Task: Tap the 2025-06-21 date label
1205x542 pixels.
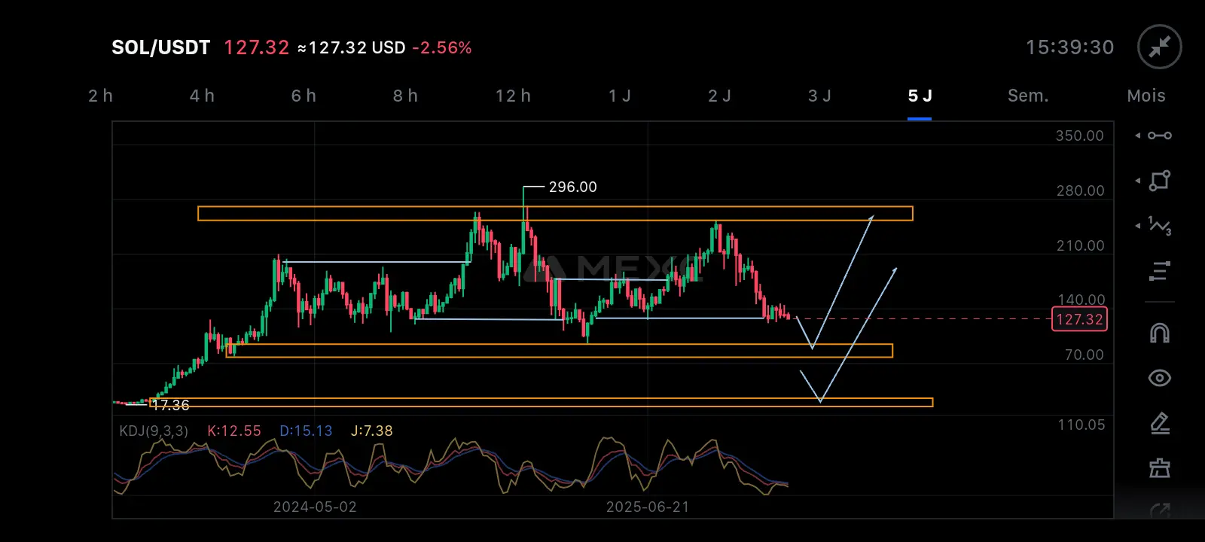Action: 648,507
